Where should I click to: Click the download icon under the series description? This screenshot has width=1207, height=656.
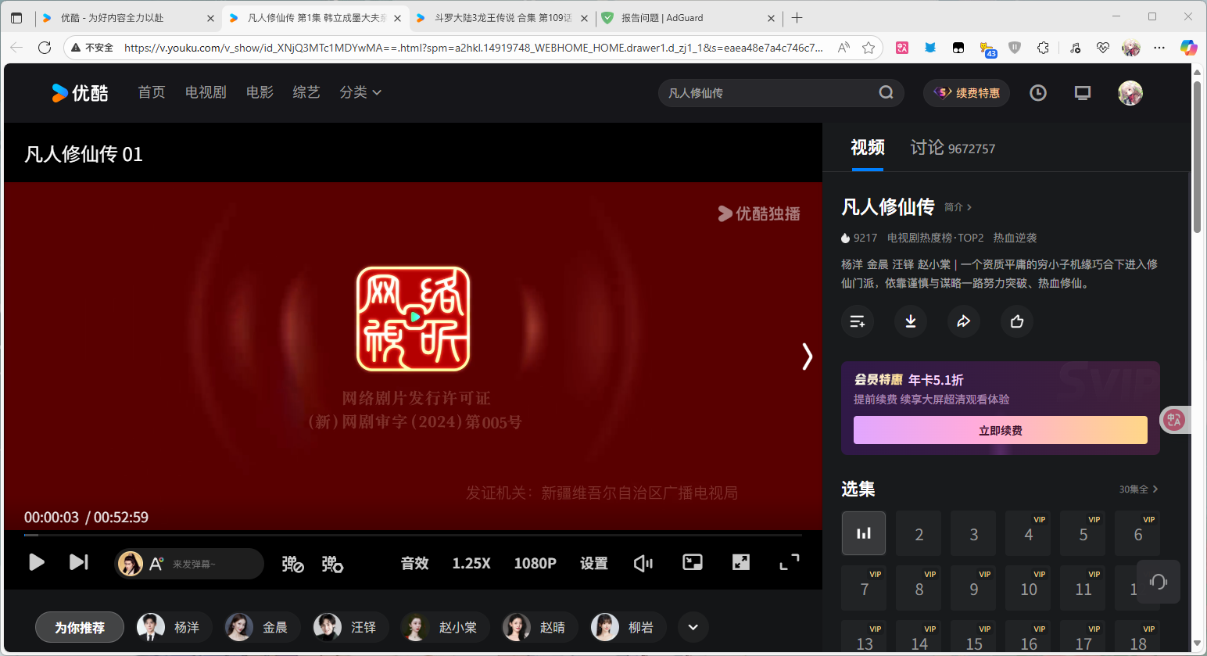point(911,321)
